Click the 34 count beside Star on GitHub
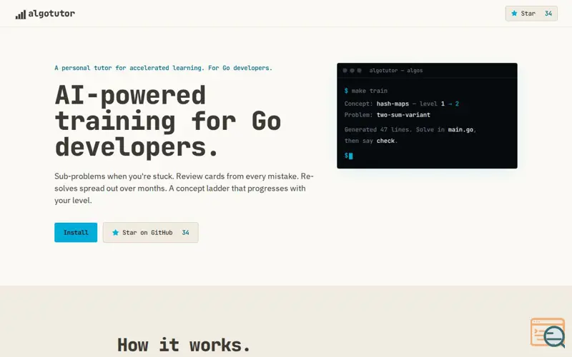The width and height of the screenshot is (572, 357). point(185,233)
